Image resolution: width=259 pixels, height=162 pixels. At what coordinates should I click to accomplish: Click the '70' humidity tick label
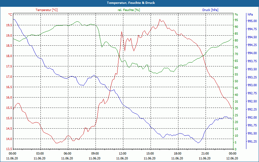click(236, 54)
